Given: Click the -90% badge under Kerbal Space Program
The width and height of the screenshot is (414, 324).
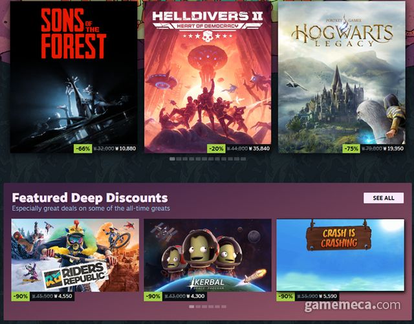Looking at the screenshot, I should click(x=153, y=296).
